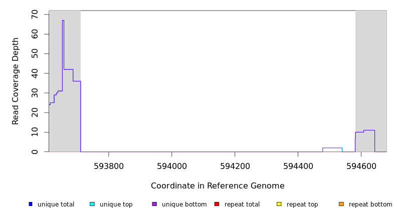Click the purple unique bottom legend swatch

tap(154, 204)
